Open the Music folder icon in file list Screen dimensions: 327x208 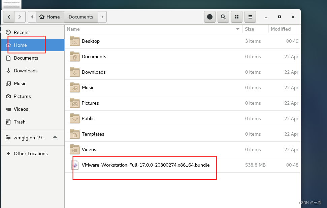click(74, 88)
